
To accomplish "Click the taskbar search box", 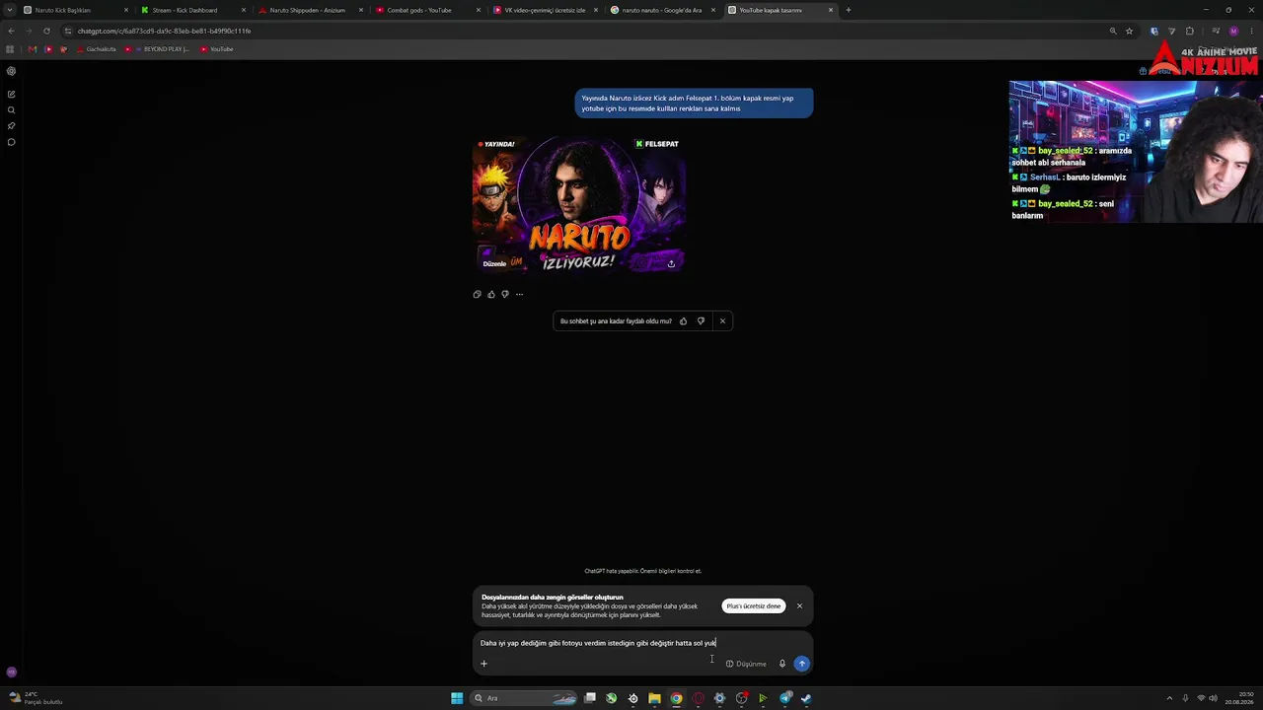I will (524, 698).
